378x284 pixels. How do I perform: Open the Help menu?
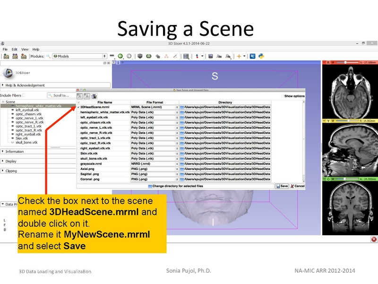coord(36,49)
